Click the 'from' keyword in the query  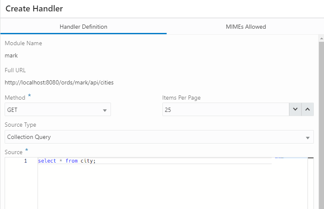(71, 161)
